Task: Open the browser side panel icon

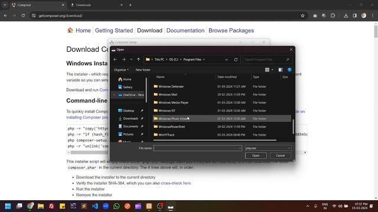Action: click(x=354, y=16)
